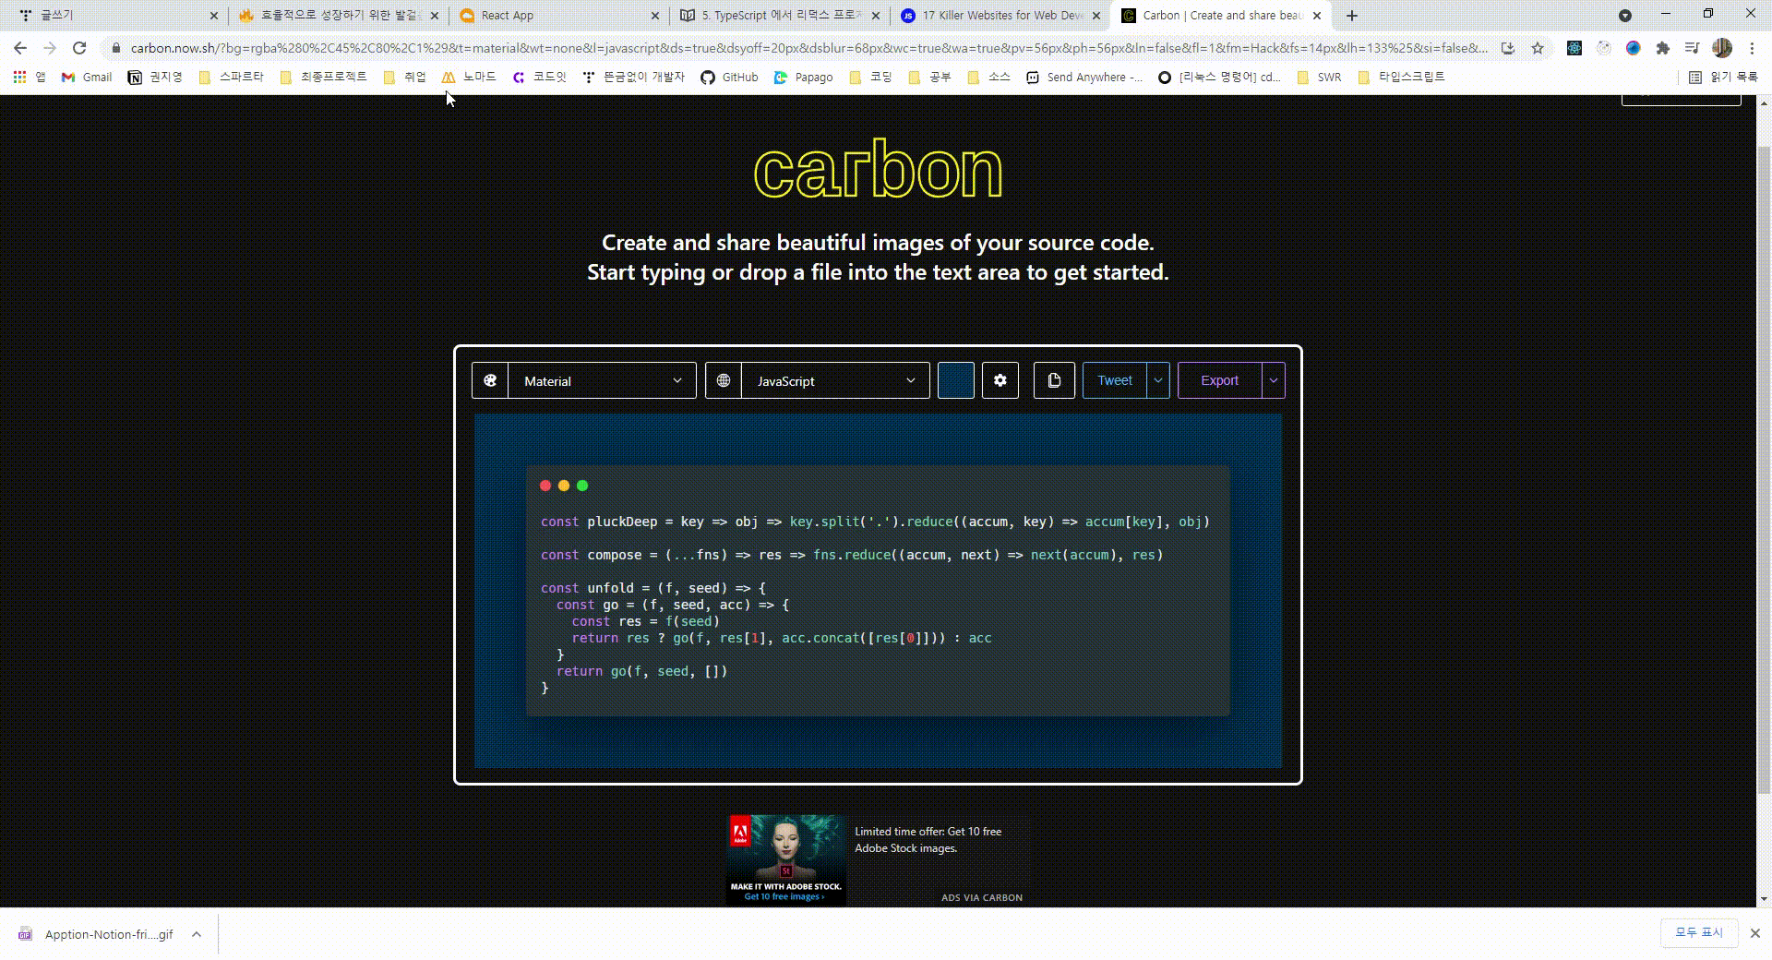Open the 노마드 bookmark
The height and width of the screenshot is (960, 1772).
pyautogui.click(x=469, y=78)
